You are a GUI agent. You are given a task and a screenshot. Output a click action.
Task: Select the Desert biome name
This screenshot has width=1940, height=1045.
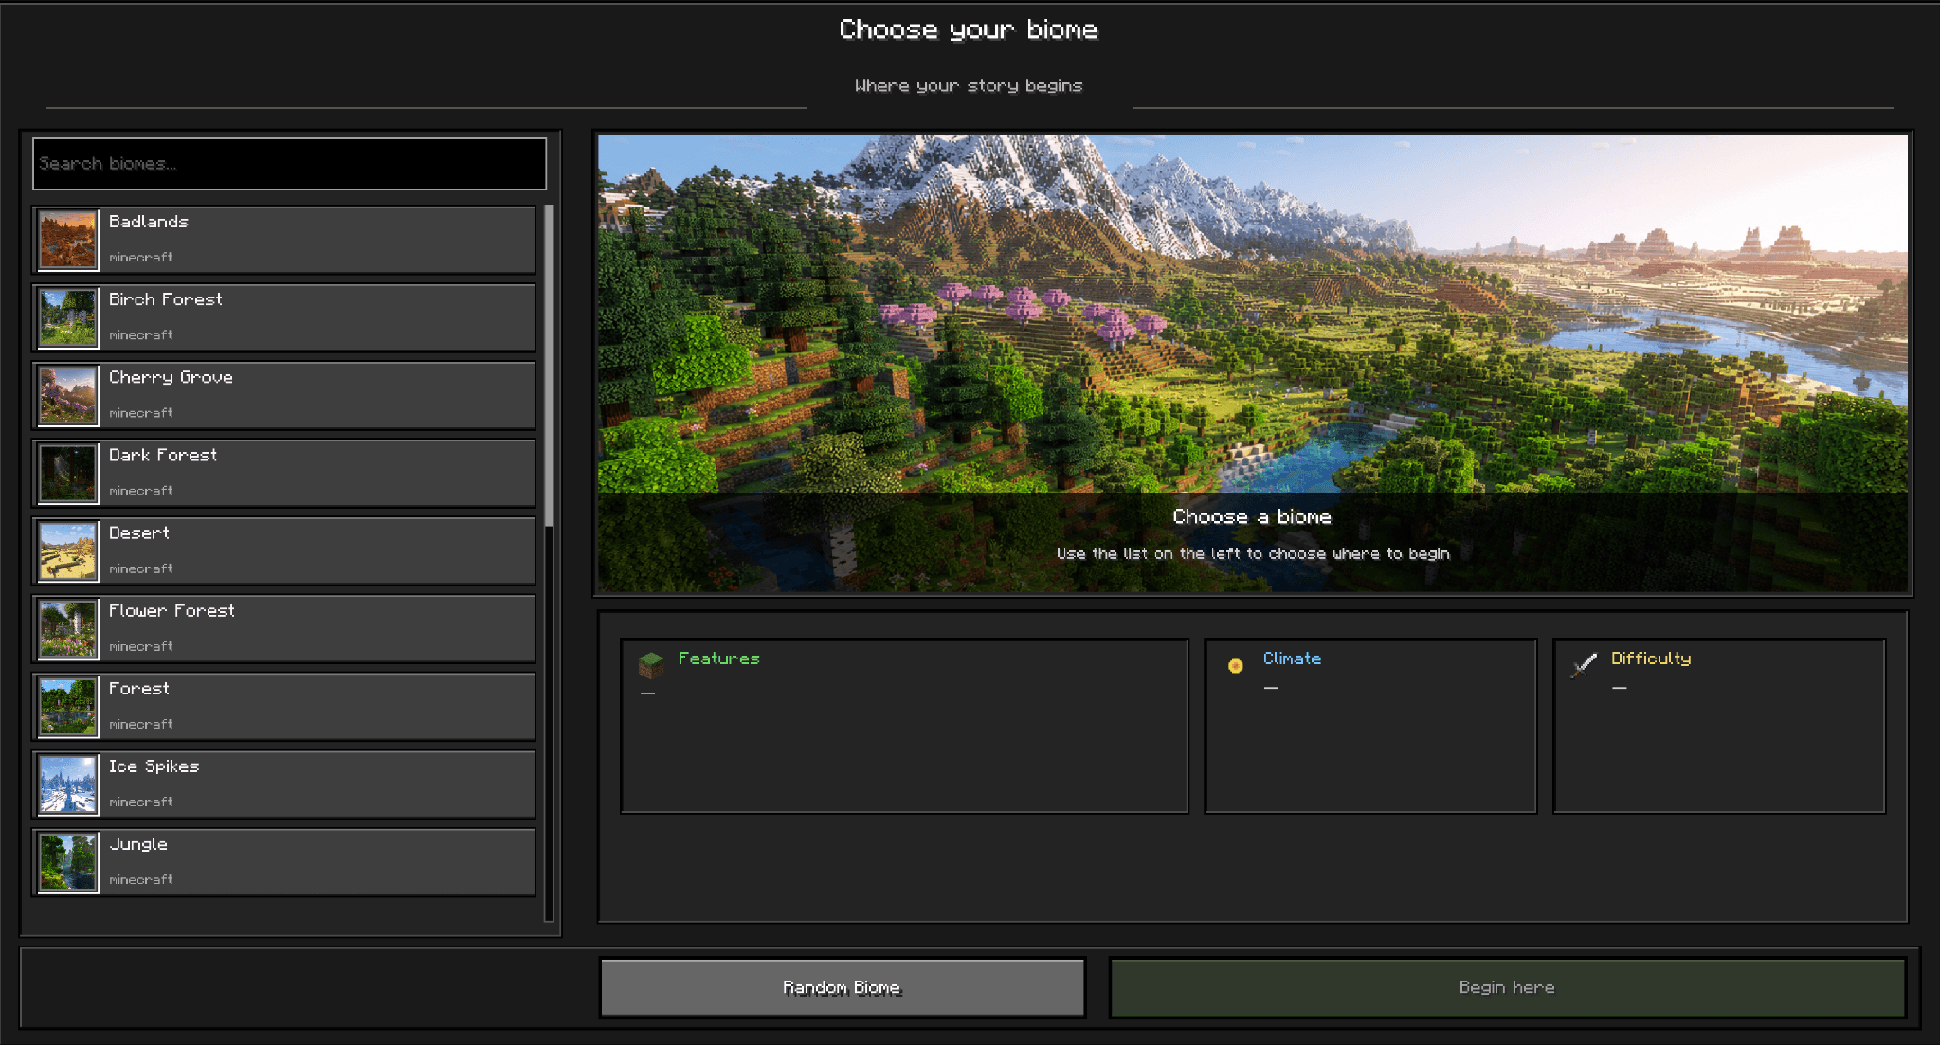point(139,532)
